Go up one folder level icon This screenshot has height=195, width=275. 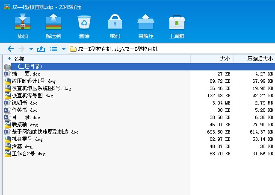(x=41, y=49)
